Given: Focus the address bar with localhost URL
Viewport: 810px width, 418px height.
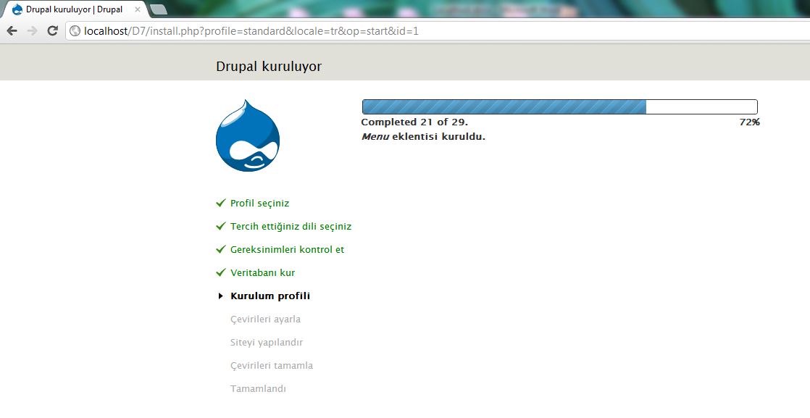Looking at the screenshot, I should [x=439, y=31].
